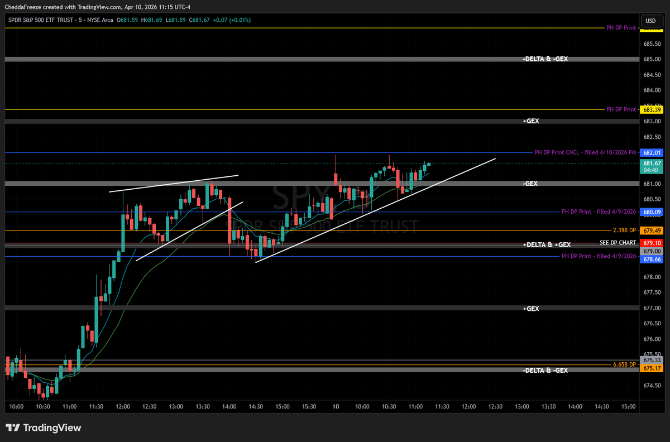Click the 6.65B DP label
Image resolution: width=670 pixels, height=442 pixels.
[x=624, y=364]
